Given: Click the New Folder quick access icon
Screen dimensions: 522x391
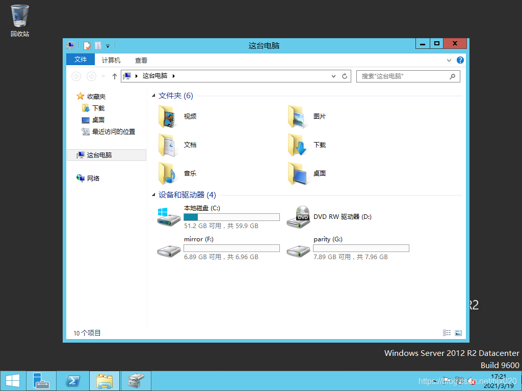Looking at the screenshot, I should click(x=98, y=45).
